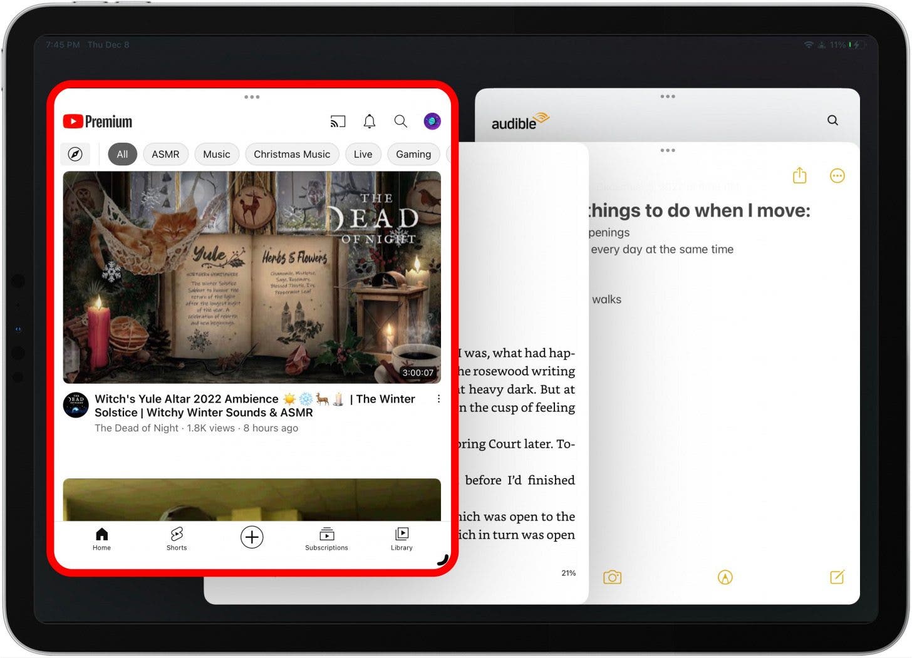
Task: Open the share icon in Notes
Action: pyautogui.click(x=799, y=176)
